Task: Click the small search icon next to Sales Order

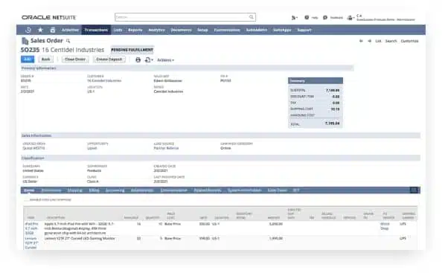Action: point(68,41)
